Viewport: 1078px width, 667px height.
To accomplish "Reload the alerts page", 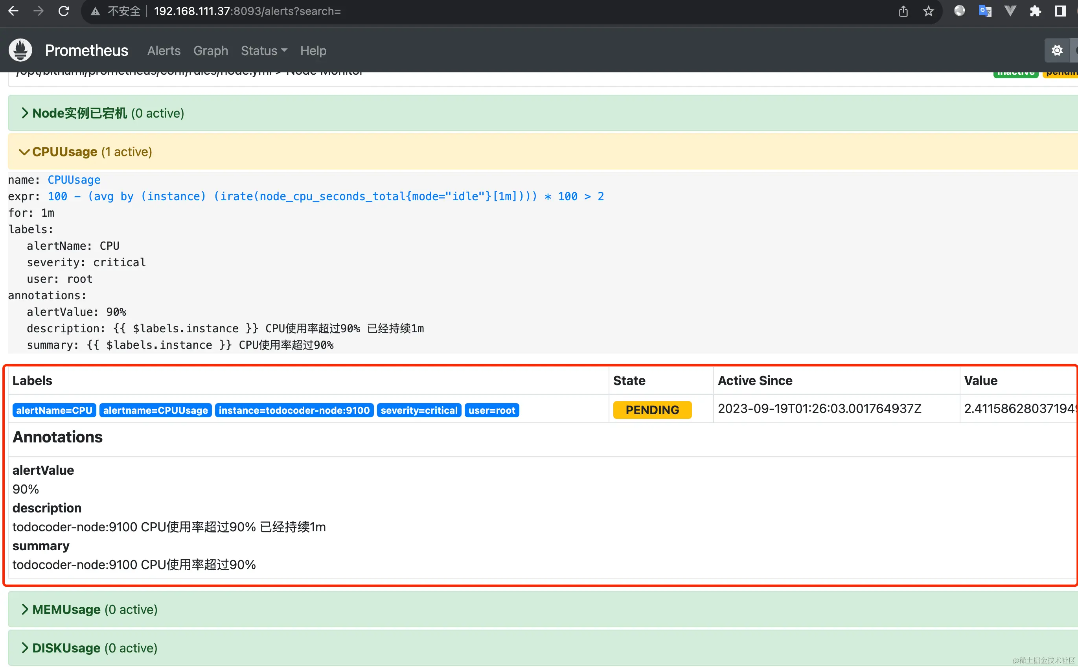I will click(x=64, y=11).
